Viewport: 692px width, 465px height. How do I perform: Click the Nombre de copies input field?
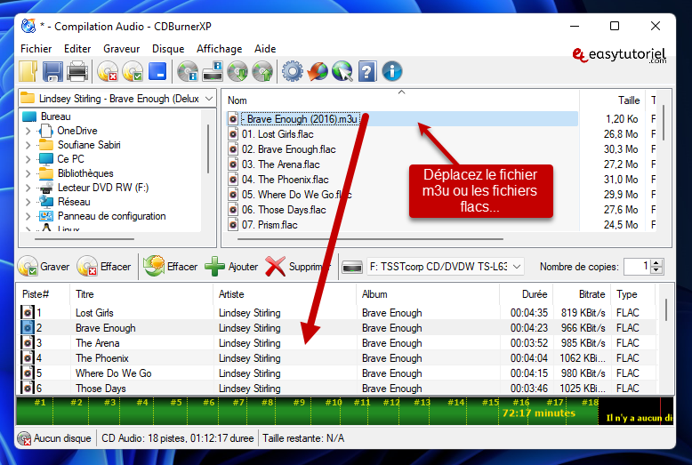637,267
